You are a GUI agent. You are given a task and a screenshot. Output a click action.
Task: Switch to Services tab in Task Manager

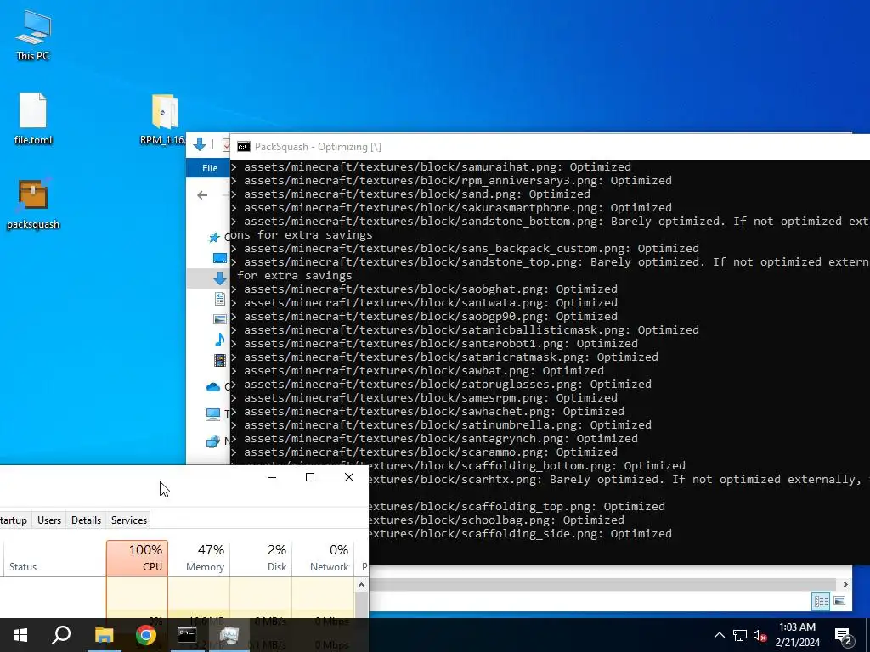pyautogui.click(x=129, y=520)
